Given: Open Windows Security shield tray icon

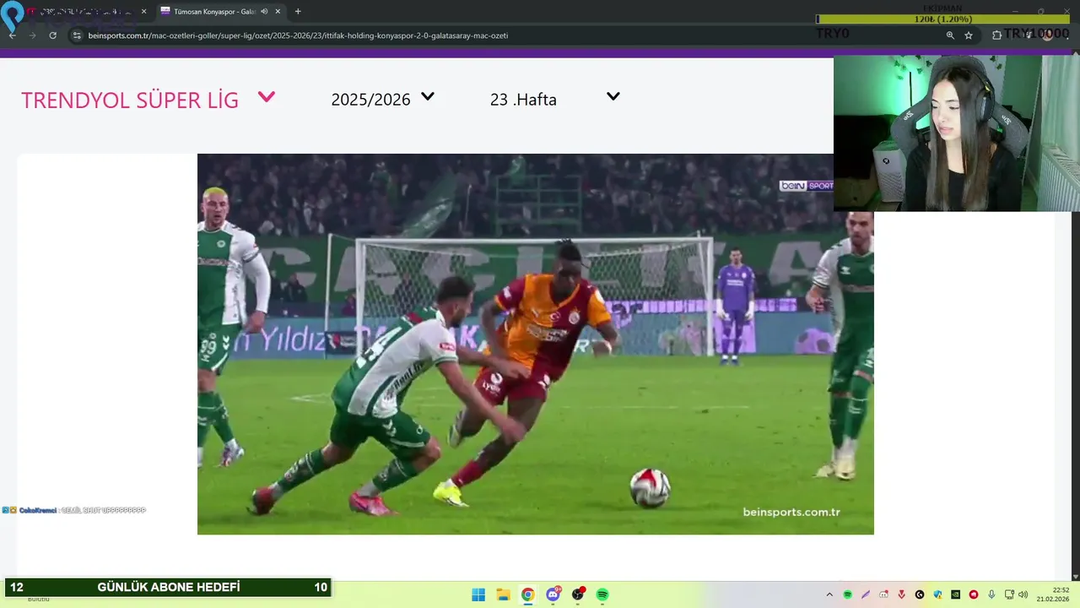Looking at the screenshot, I should (937, 594).
